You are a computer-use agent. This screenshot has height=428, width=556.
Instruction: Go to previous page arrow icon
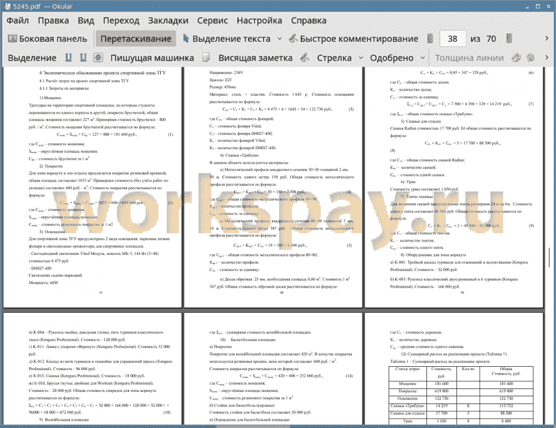tap(430, 39)
